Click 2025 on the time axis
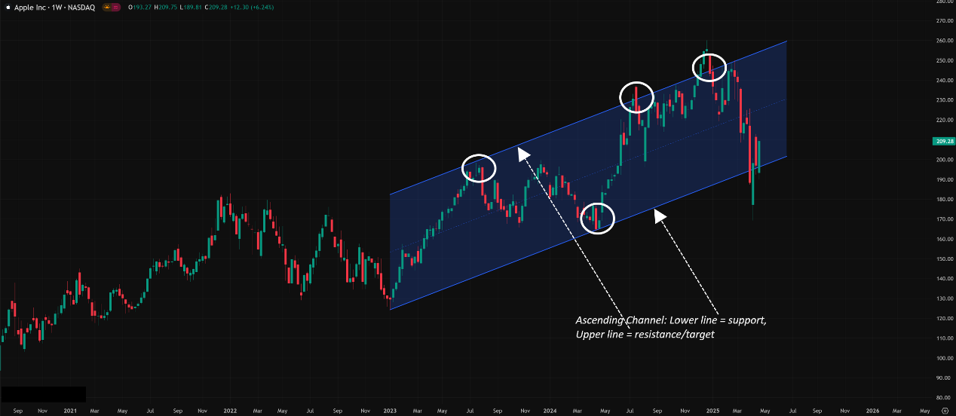This screenshot has height=416, width=956. coord(712,411)
